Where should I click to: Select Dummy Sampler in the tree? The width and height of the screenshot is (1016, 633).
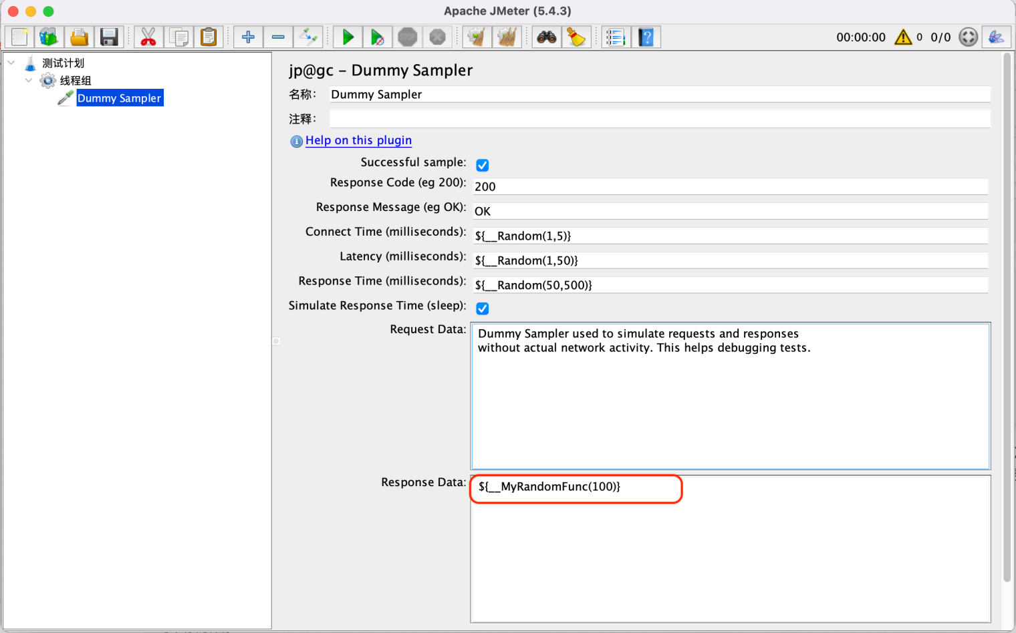coord(120,98)
